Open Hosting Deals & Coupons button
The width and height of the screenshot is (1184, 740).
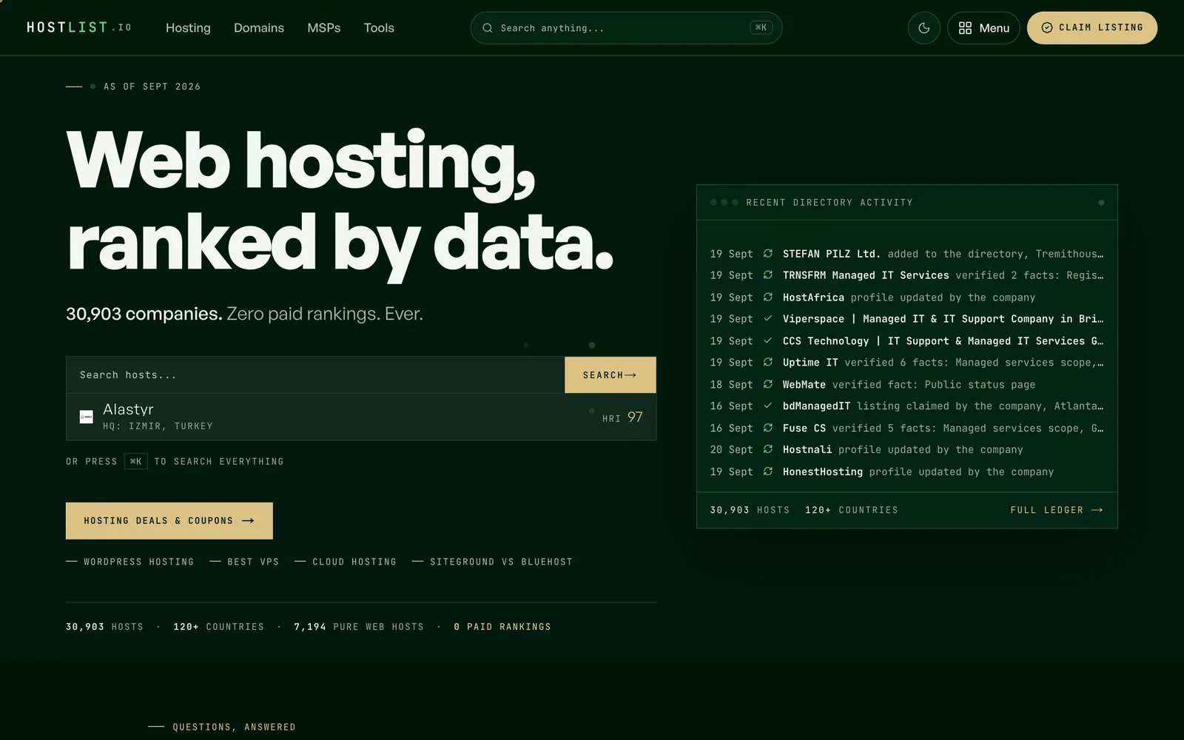169,521
